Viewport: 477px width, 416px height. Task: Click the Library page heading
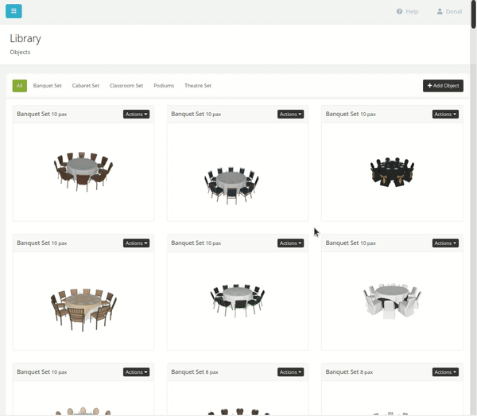click(x=25, y=39)
